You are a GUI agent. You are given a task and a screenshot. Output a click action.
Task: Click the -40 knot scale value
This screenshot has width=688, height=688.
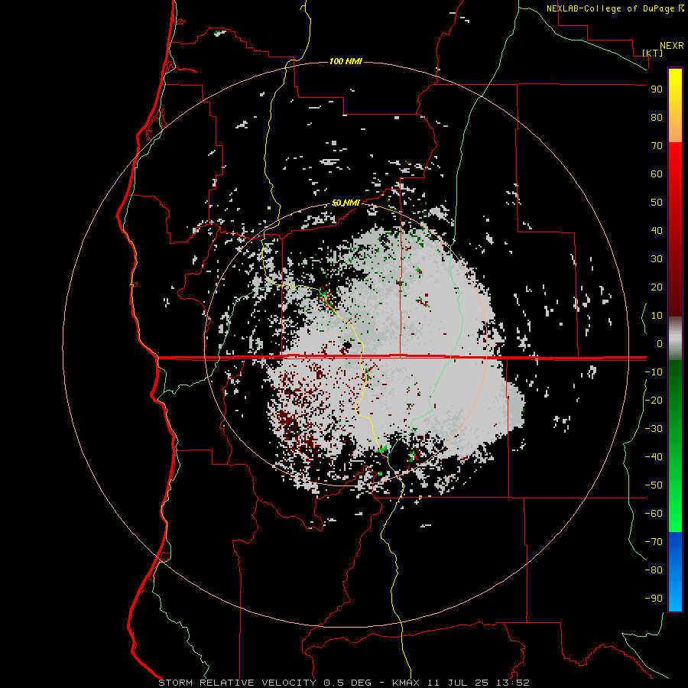click(654, 457)
